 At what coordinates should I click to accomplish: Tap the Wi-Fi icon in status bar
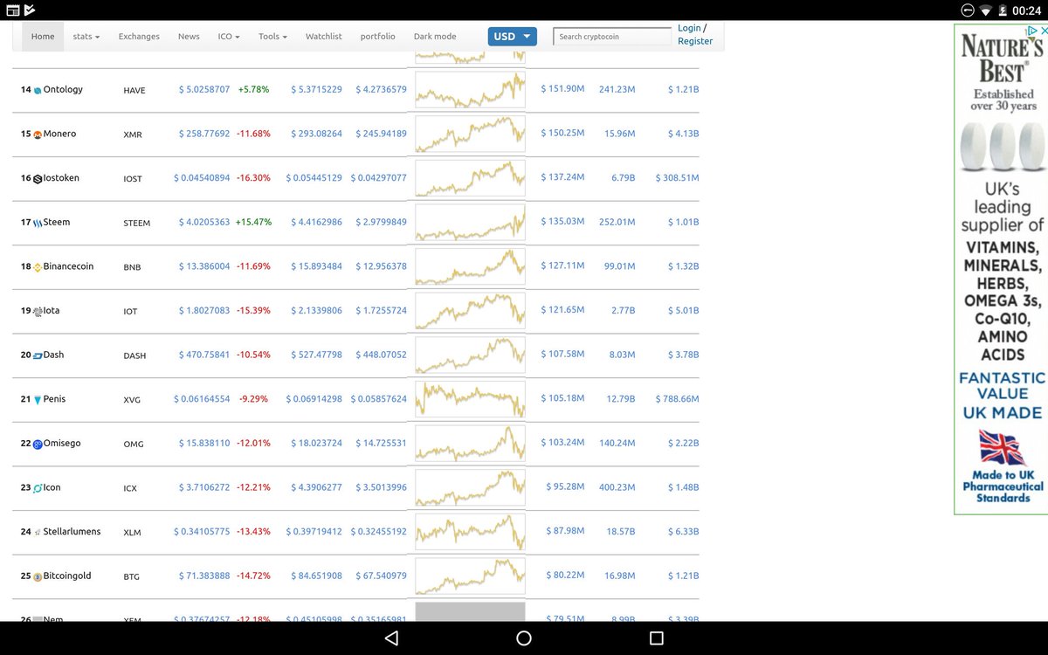[986, 10]
